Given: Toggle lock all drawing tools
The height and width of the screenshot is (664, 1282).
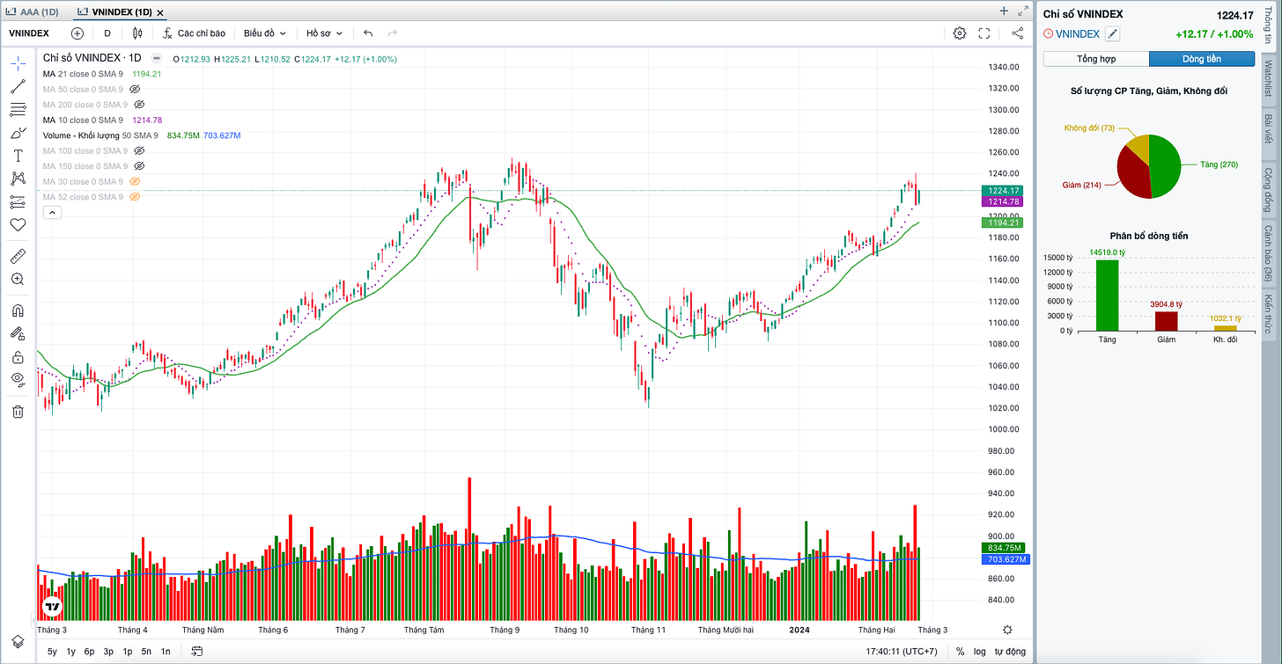Looking at the screenshot, I should (x=18, y=356).
